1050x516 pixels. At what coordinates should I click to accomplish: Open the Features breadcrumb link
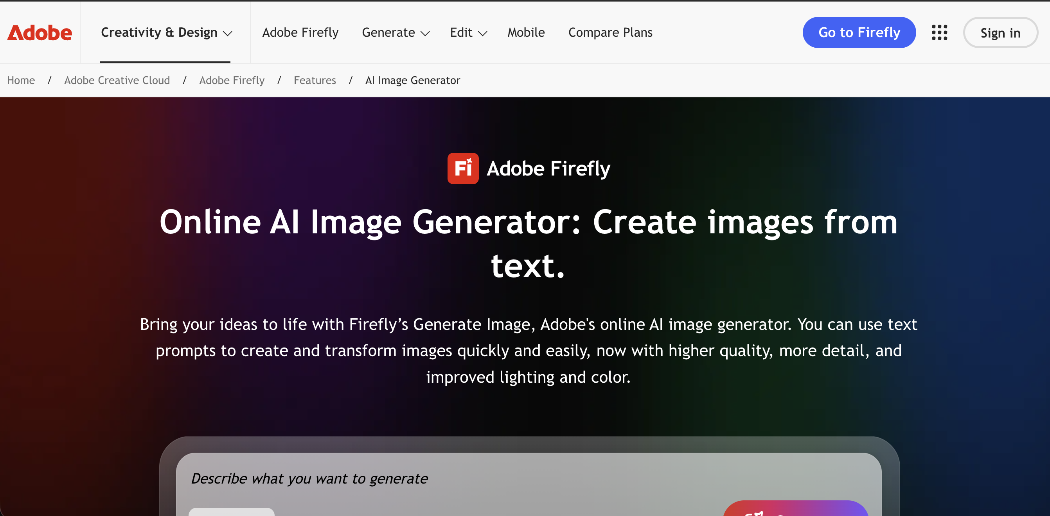pos(315,80)
